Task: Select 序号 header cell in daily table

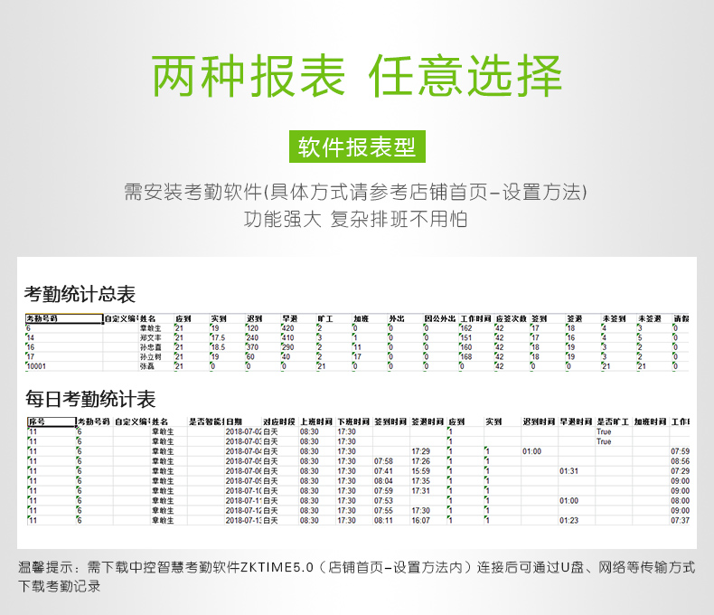Action: (x=52, y=421)
